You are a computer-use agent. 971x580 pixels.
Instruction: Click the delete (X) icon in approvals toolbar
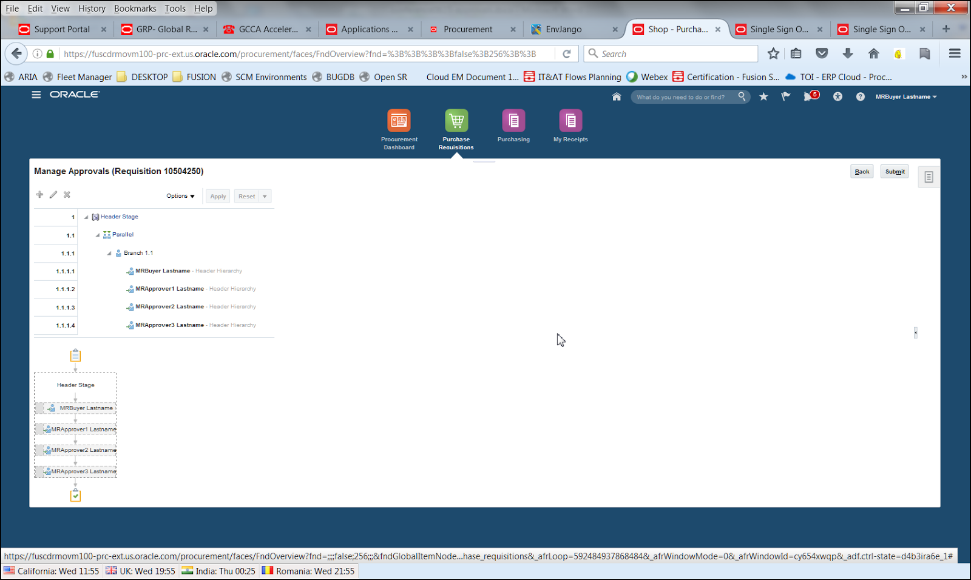coord(67,195)
